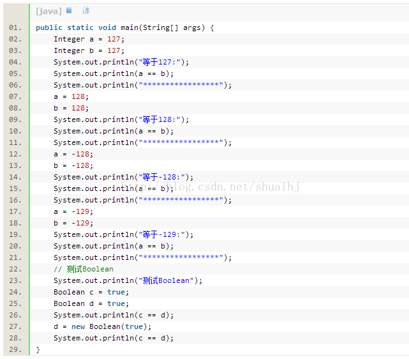Click line number 05.
409x359 pixels.
click(15, 73)
